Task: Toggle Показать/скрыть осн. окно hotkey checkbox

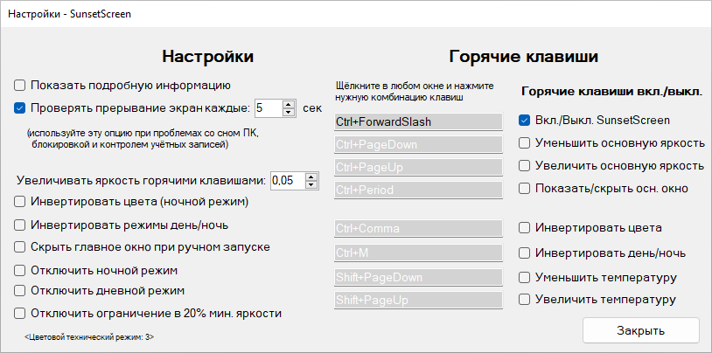Action: (524, 188)
